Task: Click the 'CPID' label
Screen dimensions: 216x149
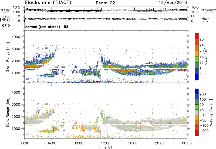Action: tap(6, 26)
